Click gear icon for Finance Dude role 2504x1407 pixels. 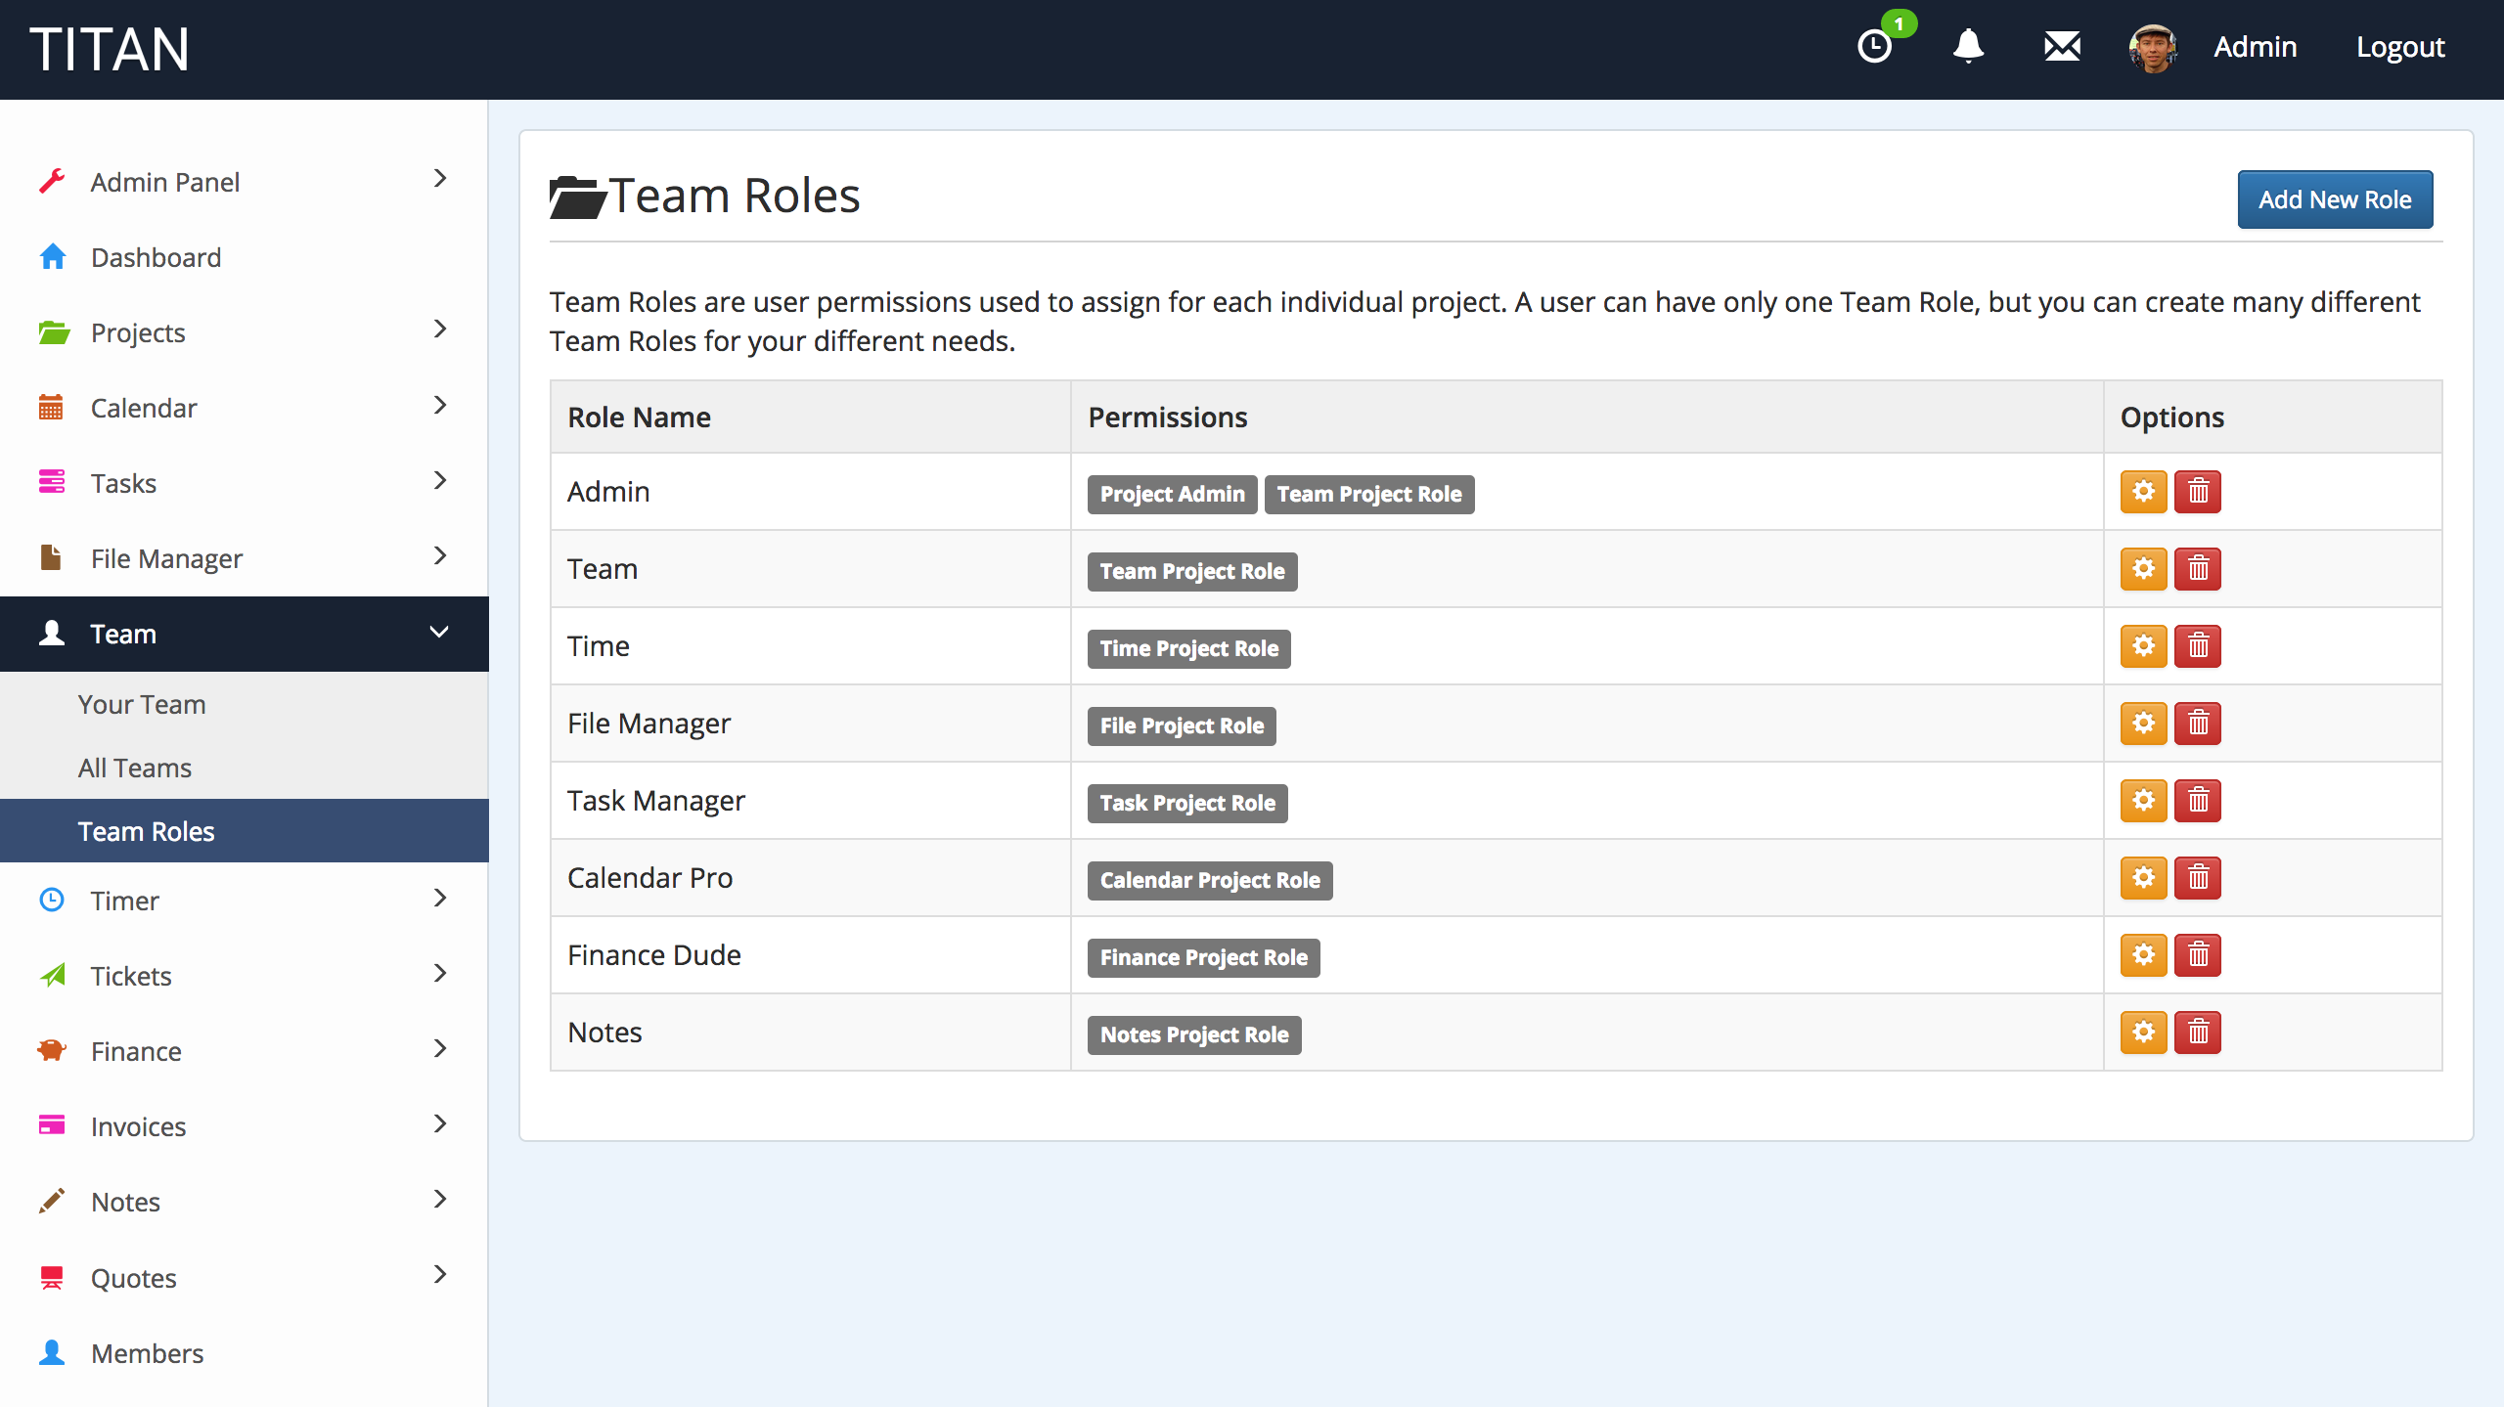(x=2143, y=955)
